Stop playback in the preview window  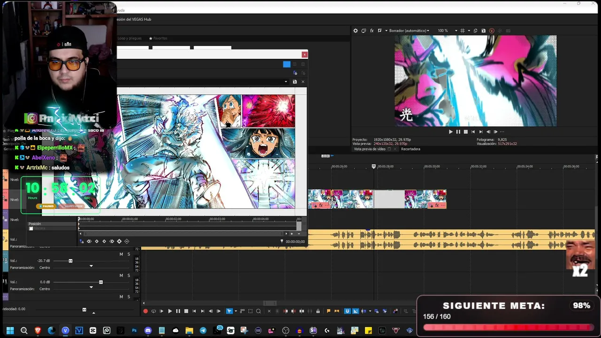(465, 132)
